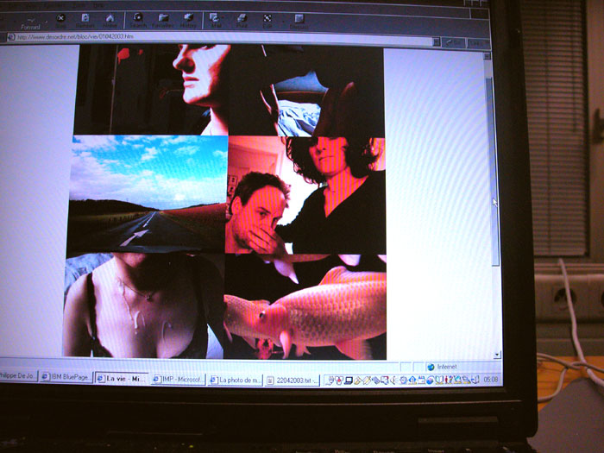Screen dimensions: 604x453
Task: Open 22042003.txt taskbar window
Action: tap(293, 380)
